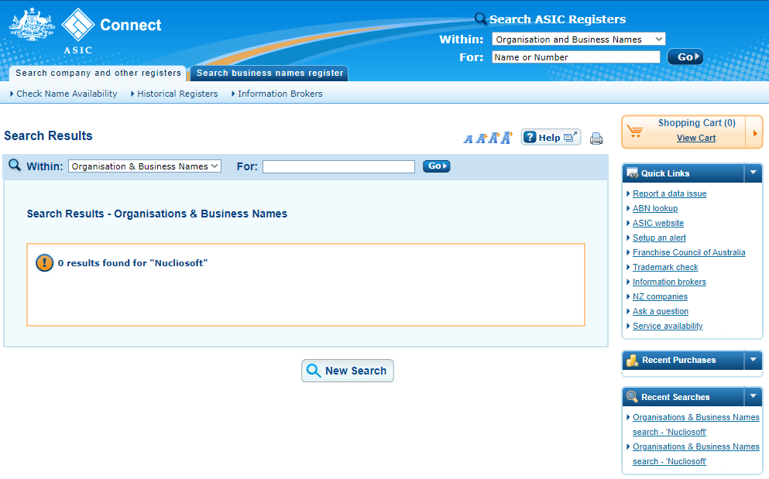Collapse the Recent Purchases panel

(x=754, y=360)
